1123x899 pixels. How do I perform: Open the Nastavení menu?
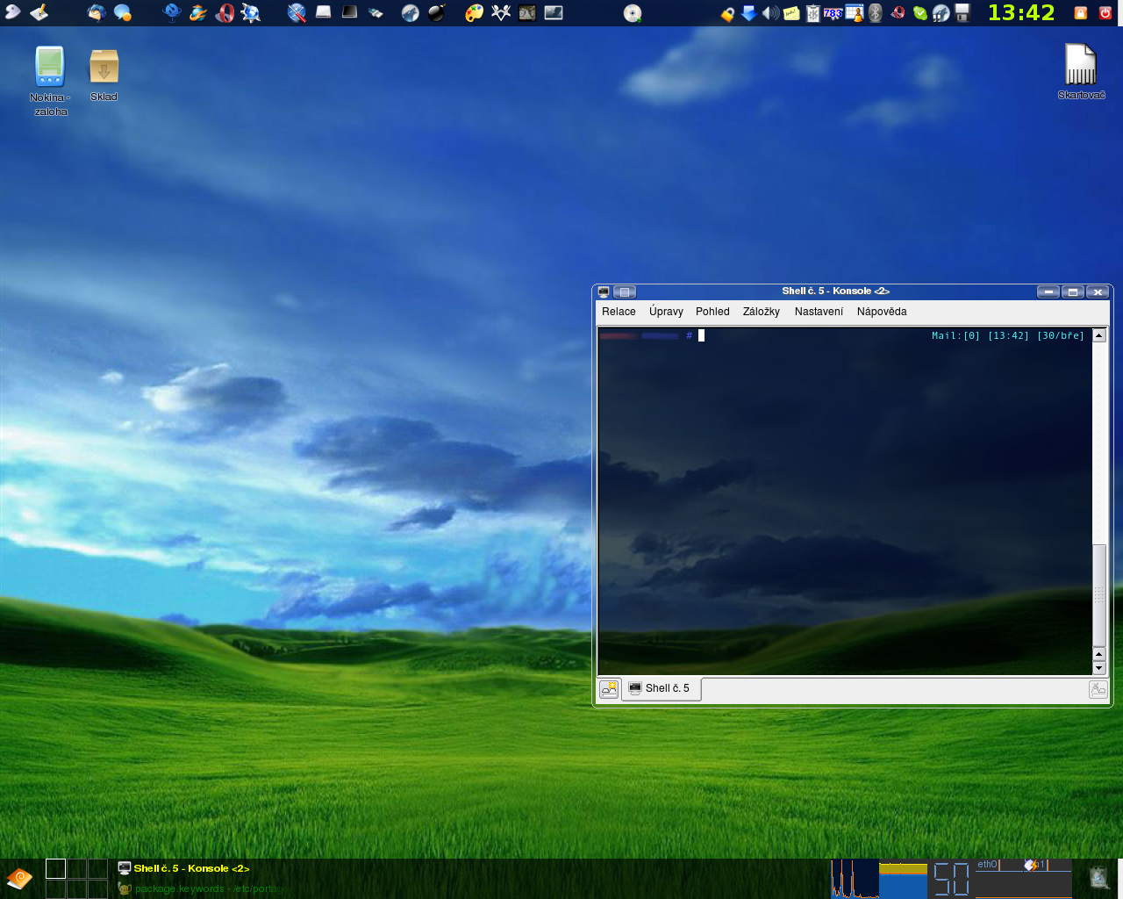[819, 312]
